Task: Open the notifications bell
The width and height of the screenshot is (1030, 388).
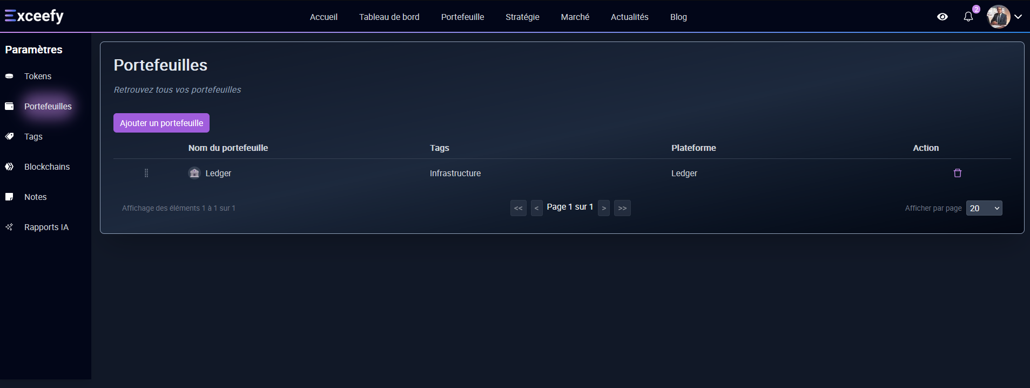Action: [968, 17]
